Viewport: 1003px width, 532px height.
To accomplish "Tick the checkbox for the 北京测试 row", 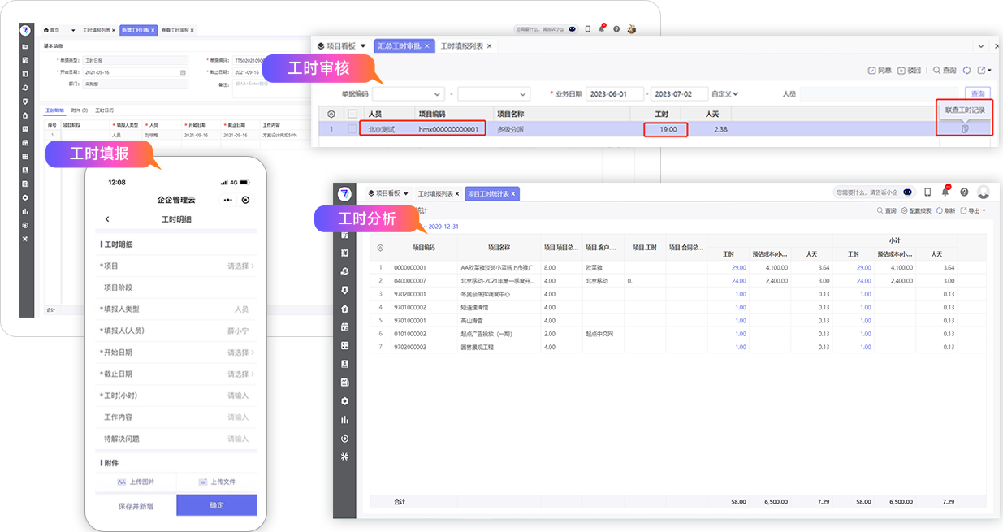I will pos(352,129).
